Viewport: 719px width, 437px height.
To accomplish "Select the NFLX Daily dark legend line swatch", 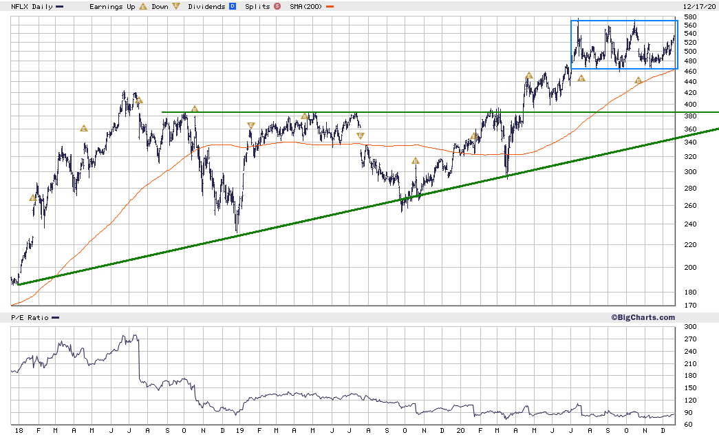I will [x=60, y=7].
